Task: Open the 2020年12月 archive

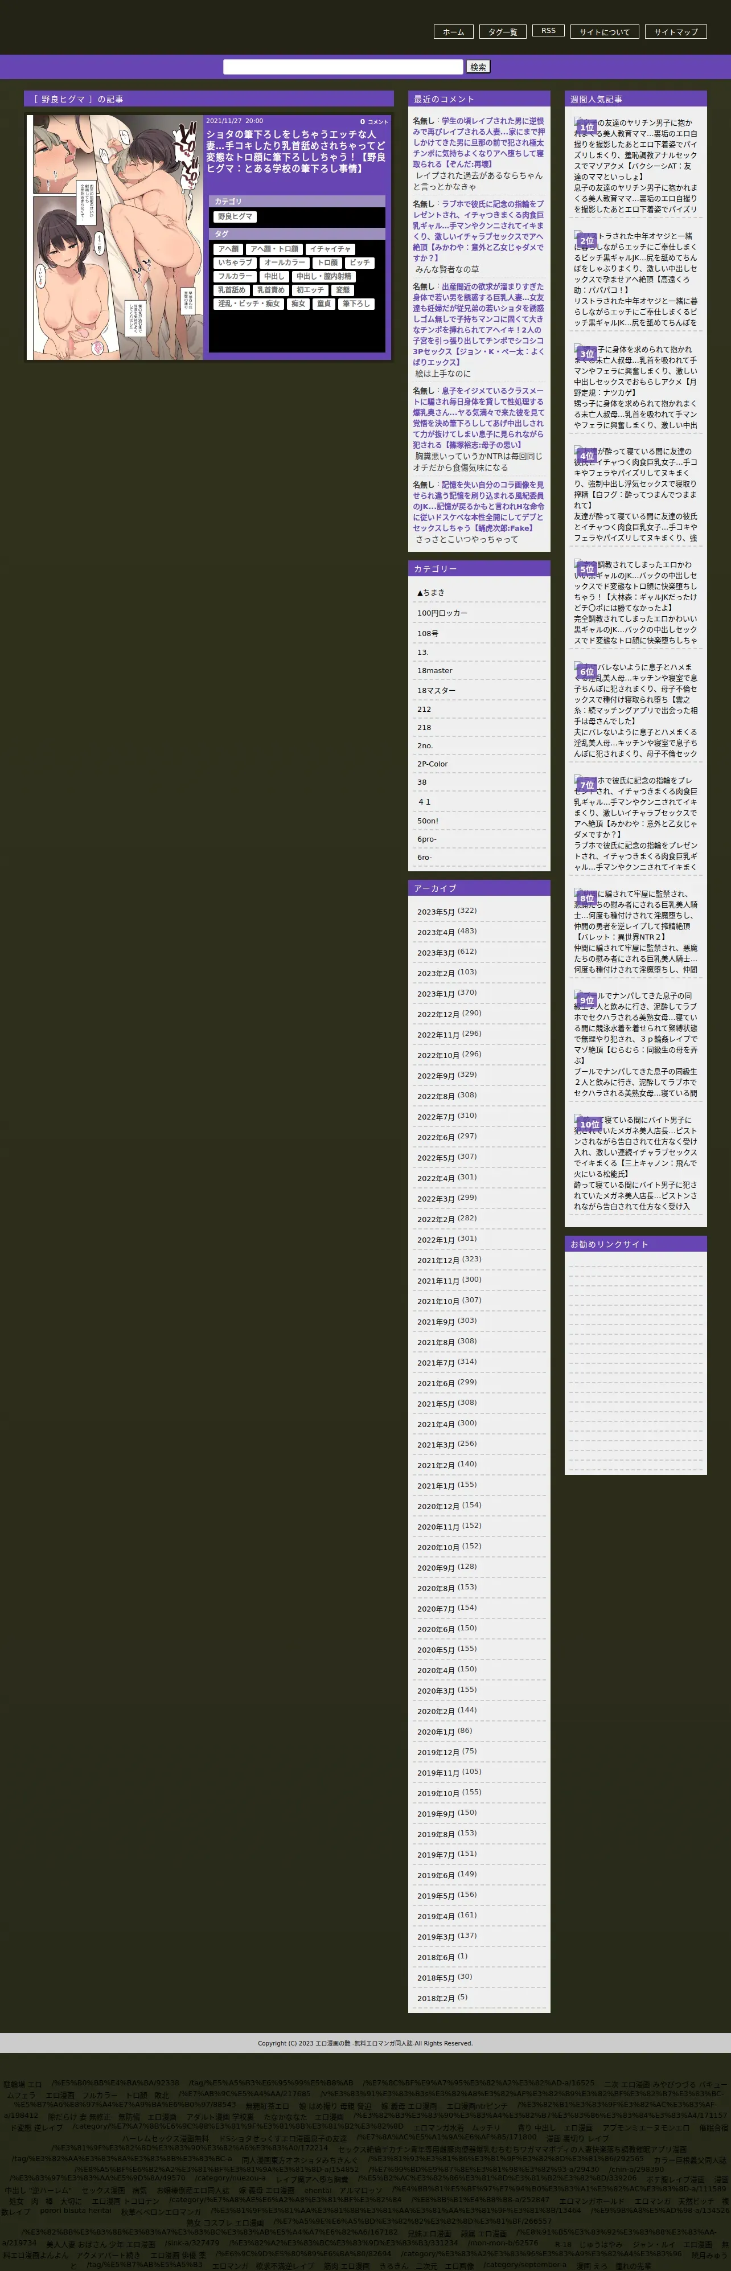Action: pyautogui.click(x=438, y=1507)
